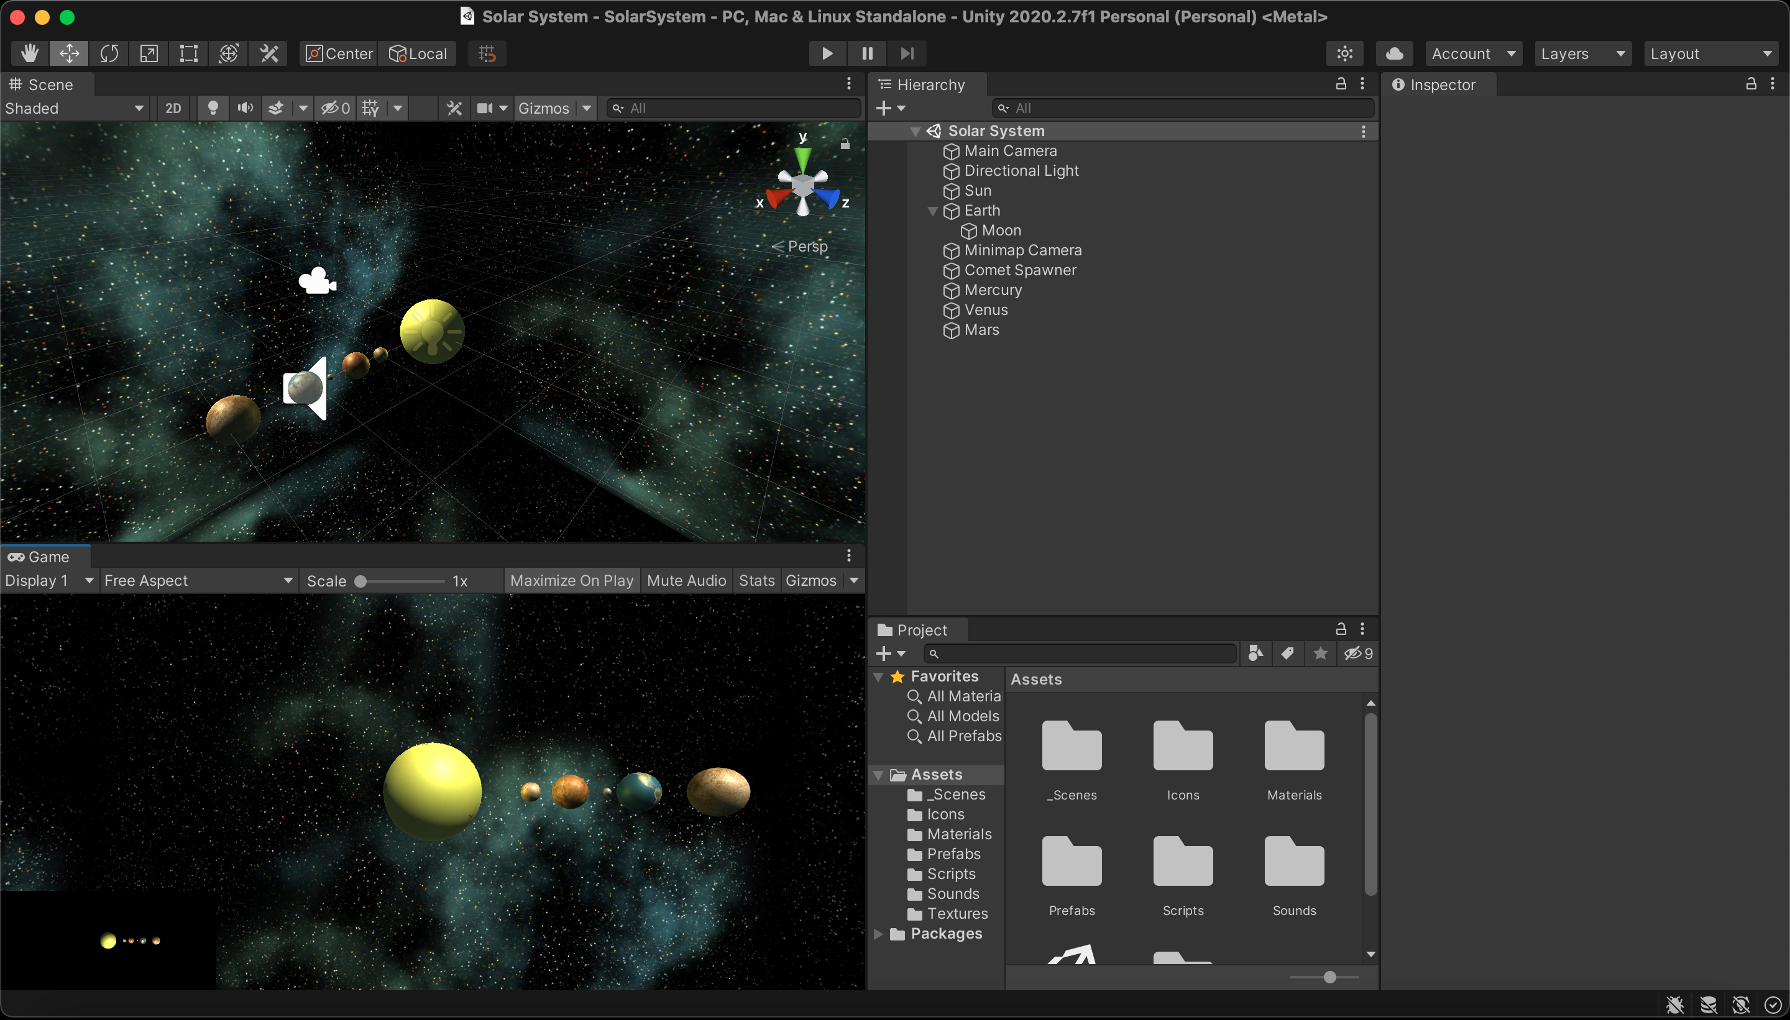
Task: Toggle scene visibility hidden objects count
Action: [x=335, y=108]
